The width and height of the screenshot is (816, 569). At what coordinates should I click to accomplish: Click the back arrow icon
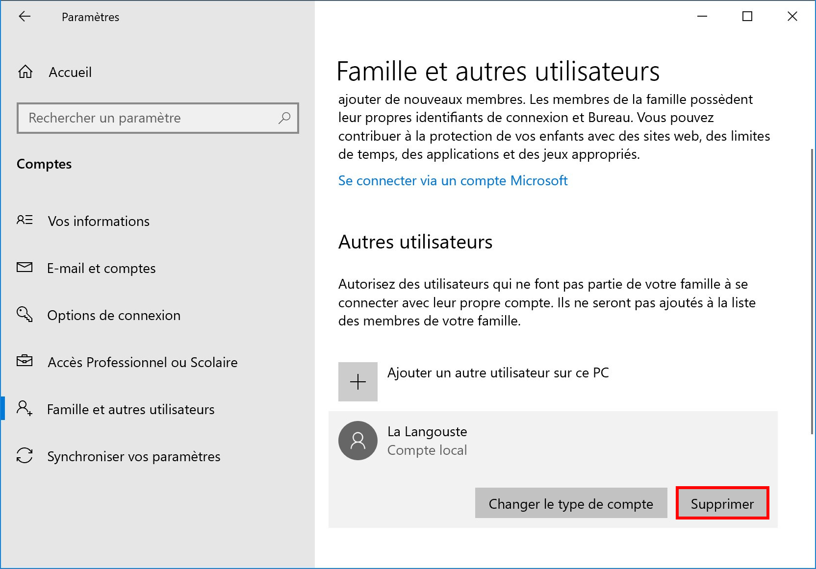click(25, 17)
